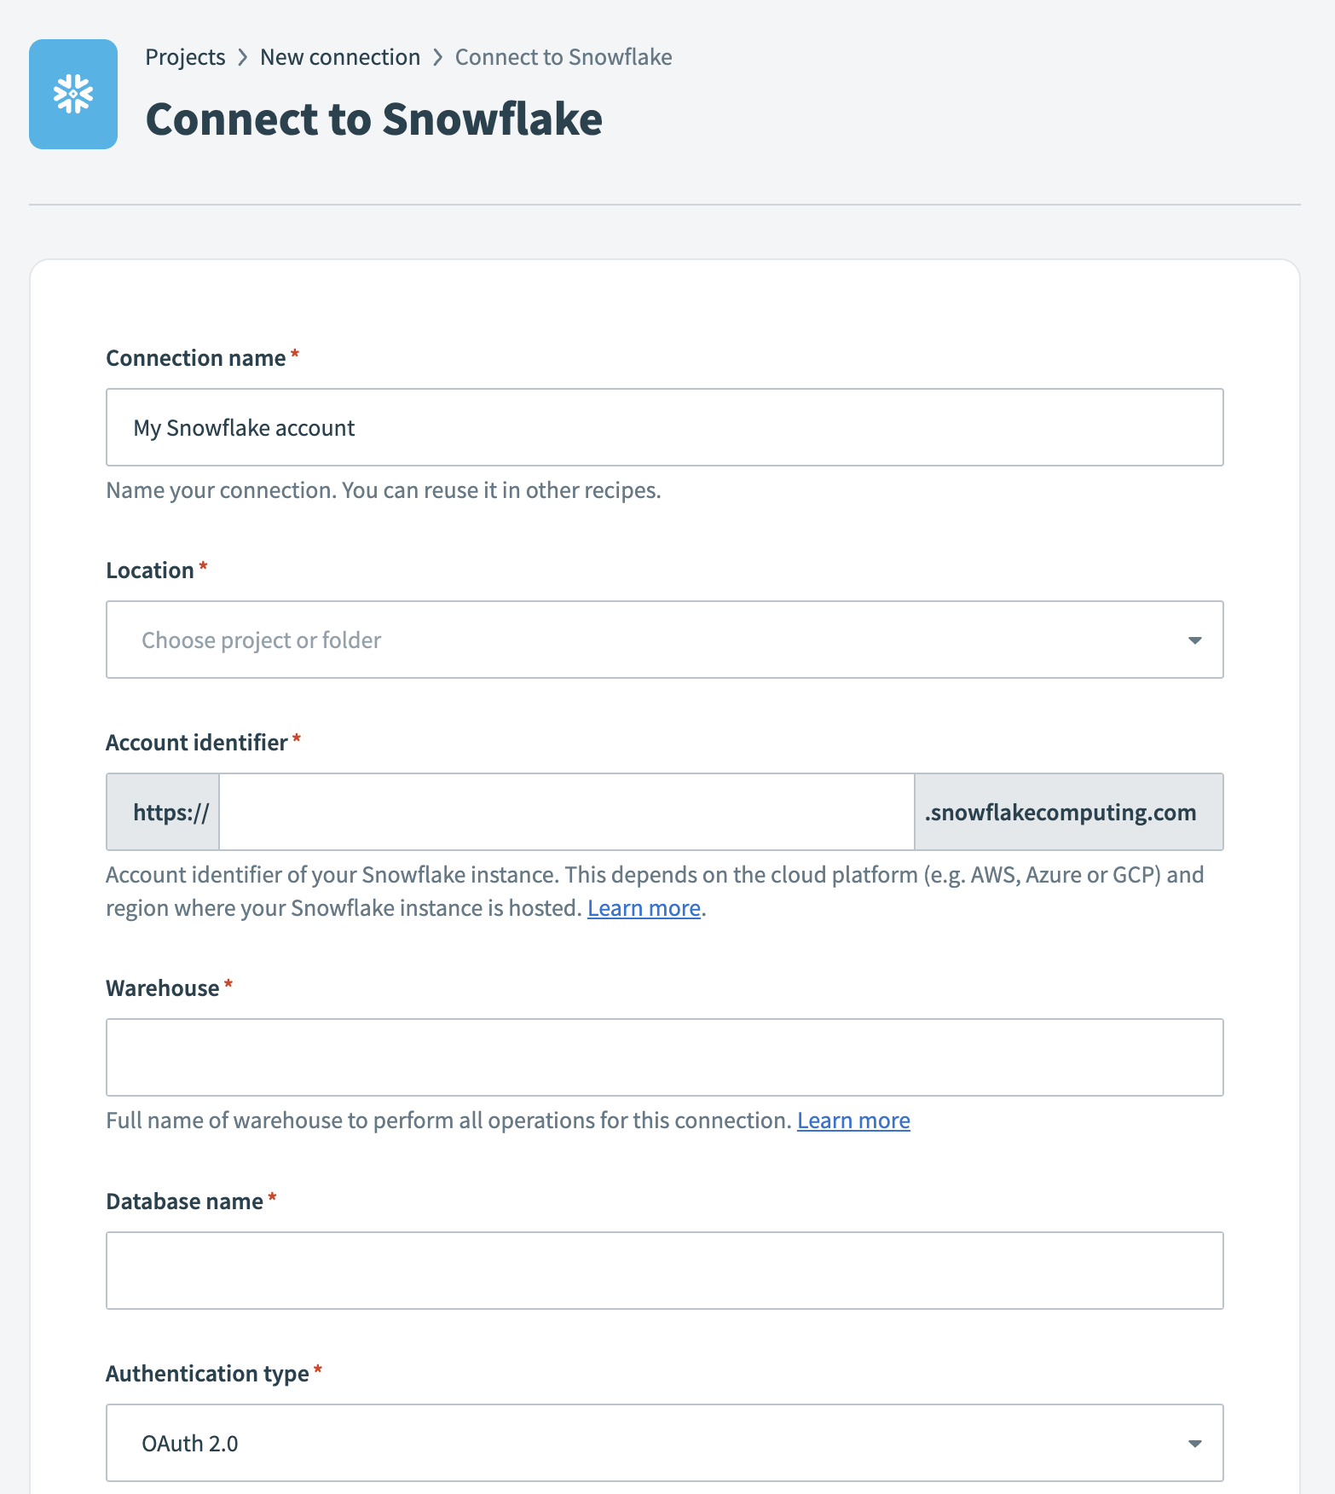This screenshot has width=1335, height=1494.
Task: Expand the Location chevron arrow
Action: coord(1197,640)
